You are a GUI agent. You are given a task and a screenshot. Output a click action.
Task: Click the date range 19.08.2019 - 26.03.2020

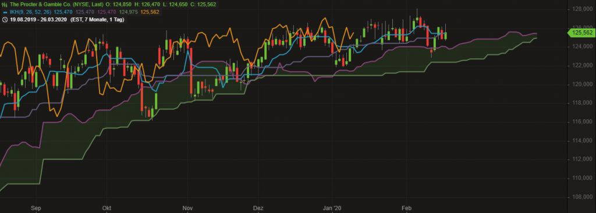point(38,19)
